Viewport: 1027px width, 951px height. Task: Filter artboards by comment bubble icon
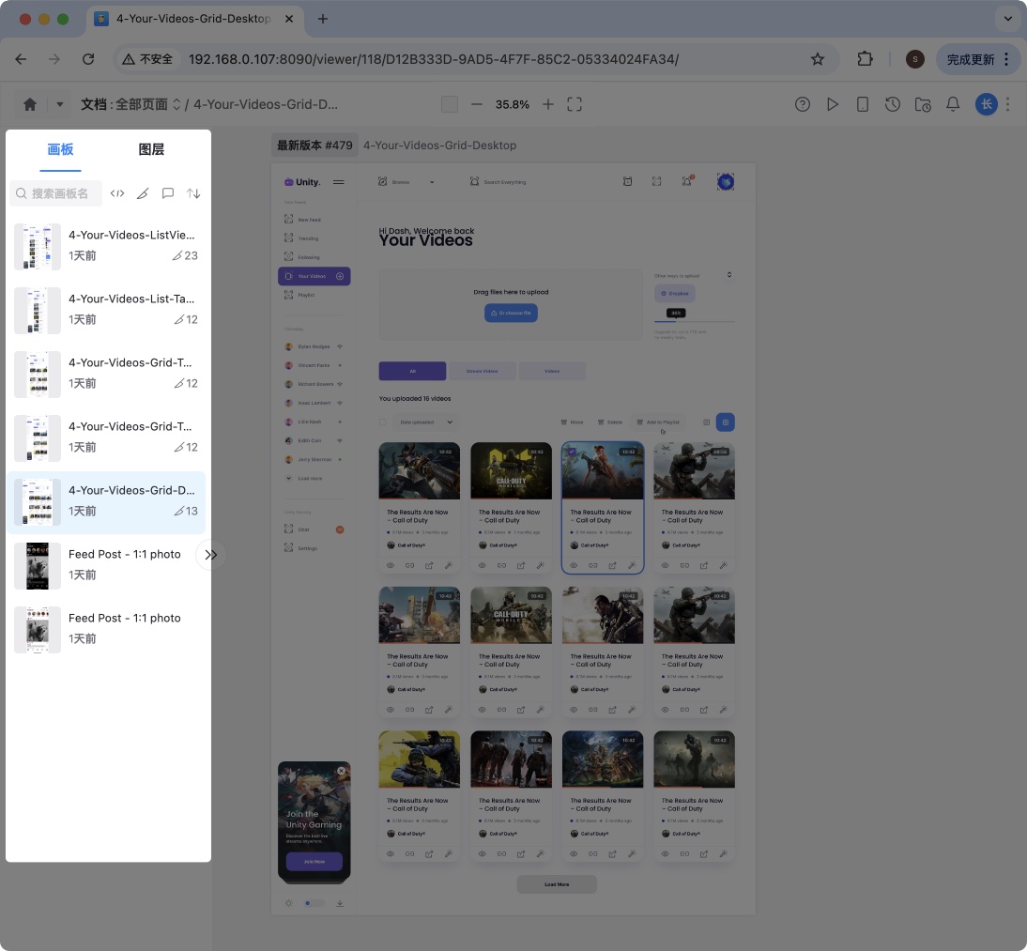click(168, 193)
